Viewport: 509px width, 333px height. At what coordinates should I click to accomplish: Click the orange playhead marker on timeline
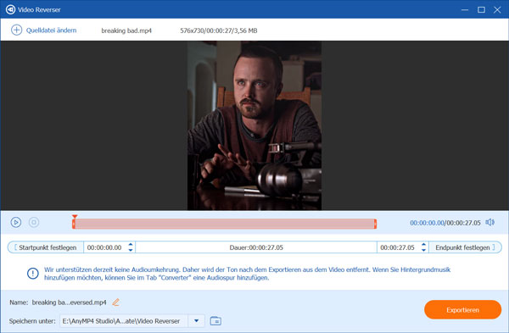point(75,217)
